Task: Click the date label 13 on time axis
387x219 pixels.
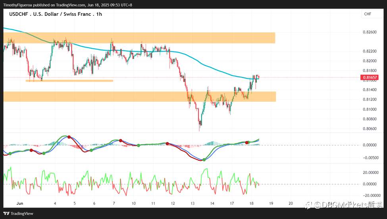Action: click(x=193, y=204)
